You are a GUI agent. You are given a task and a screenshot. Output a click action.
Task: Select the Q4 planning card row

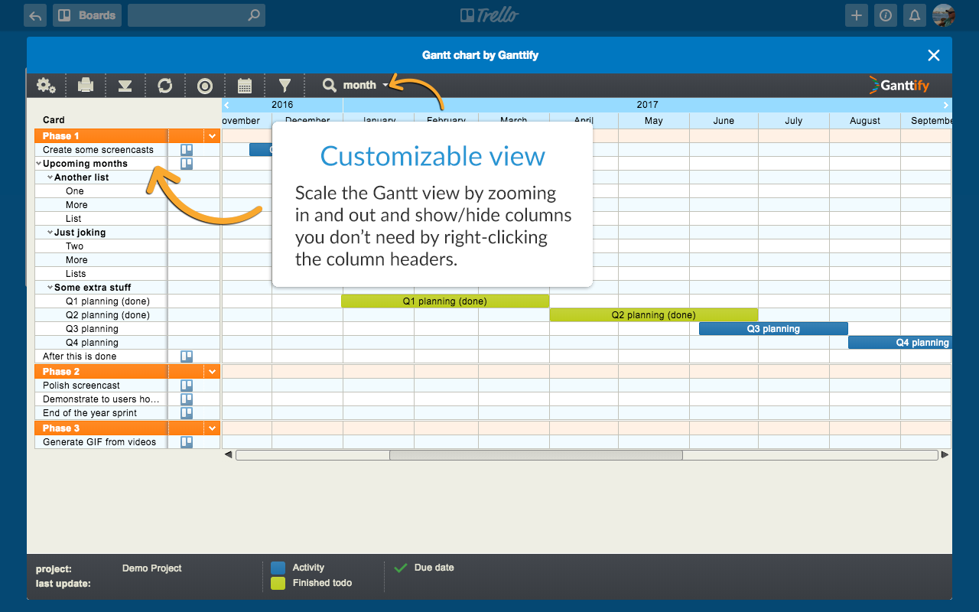(127, 343)
